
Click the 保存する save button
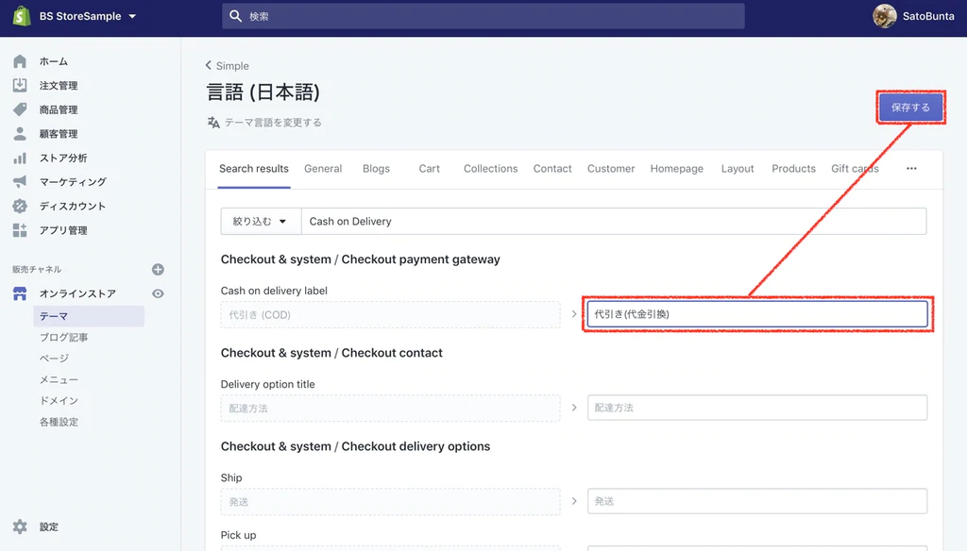910,108
